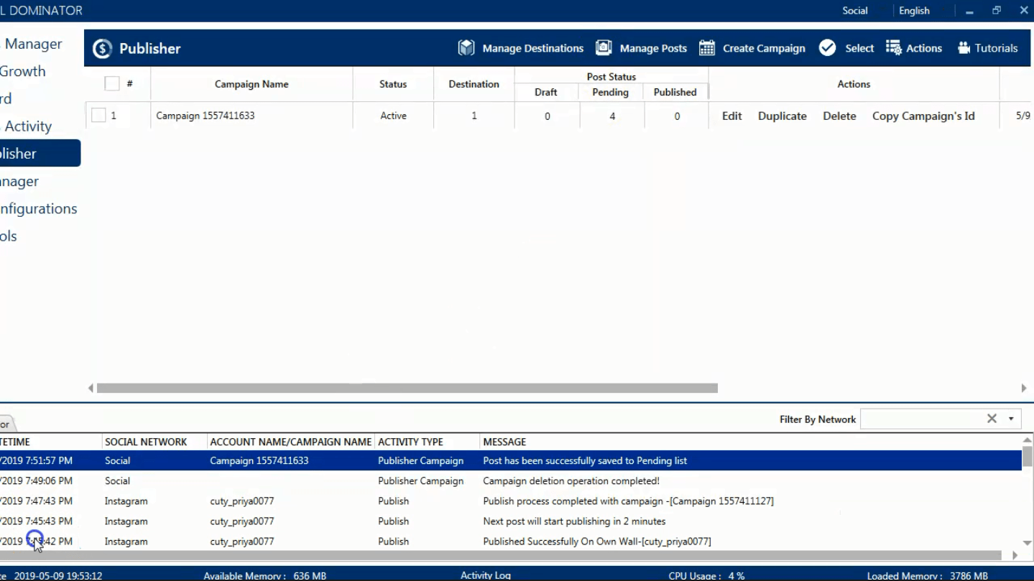This screenshot has height=581, width=1034.
Task: Duplicate Campaign 1557411633
Action: [x=782, y=116]
